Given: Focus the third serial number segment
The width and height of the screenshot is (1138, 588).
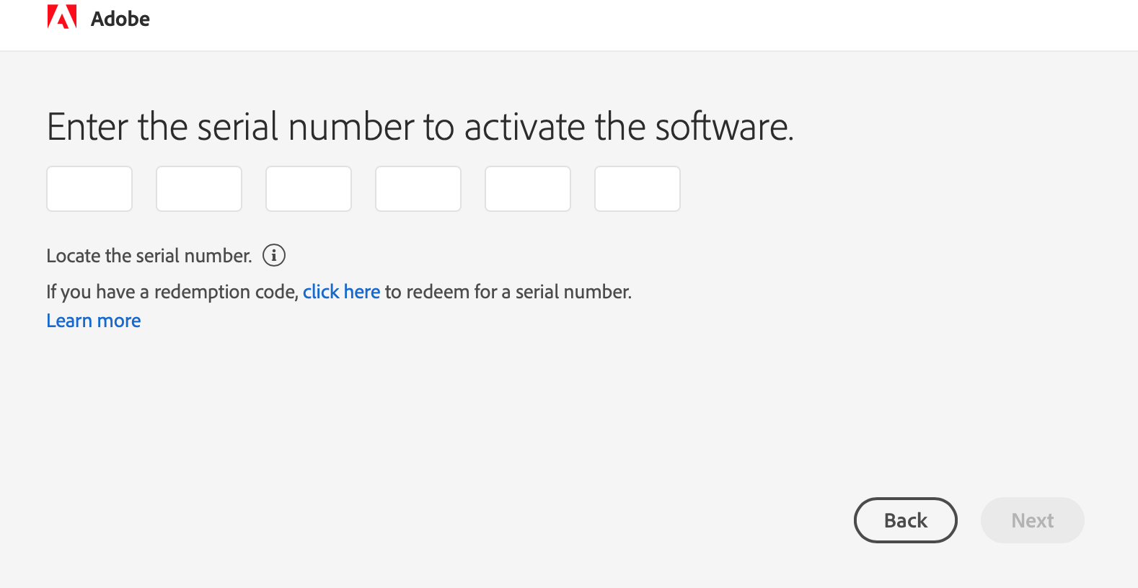Looking at the screenshot, I should point(308,188).
